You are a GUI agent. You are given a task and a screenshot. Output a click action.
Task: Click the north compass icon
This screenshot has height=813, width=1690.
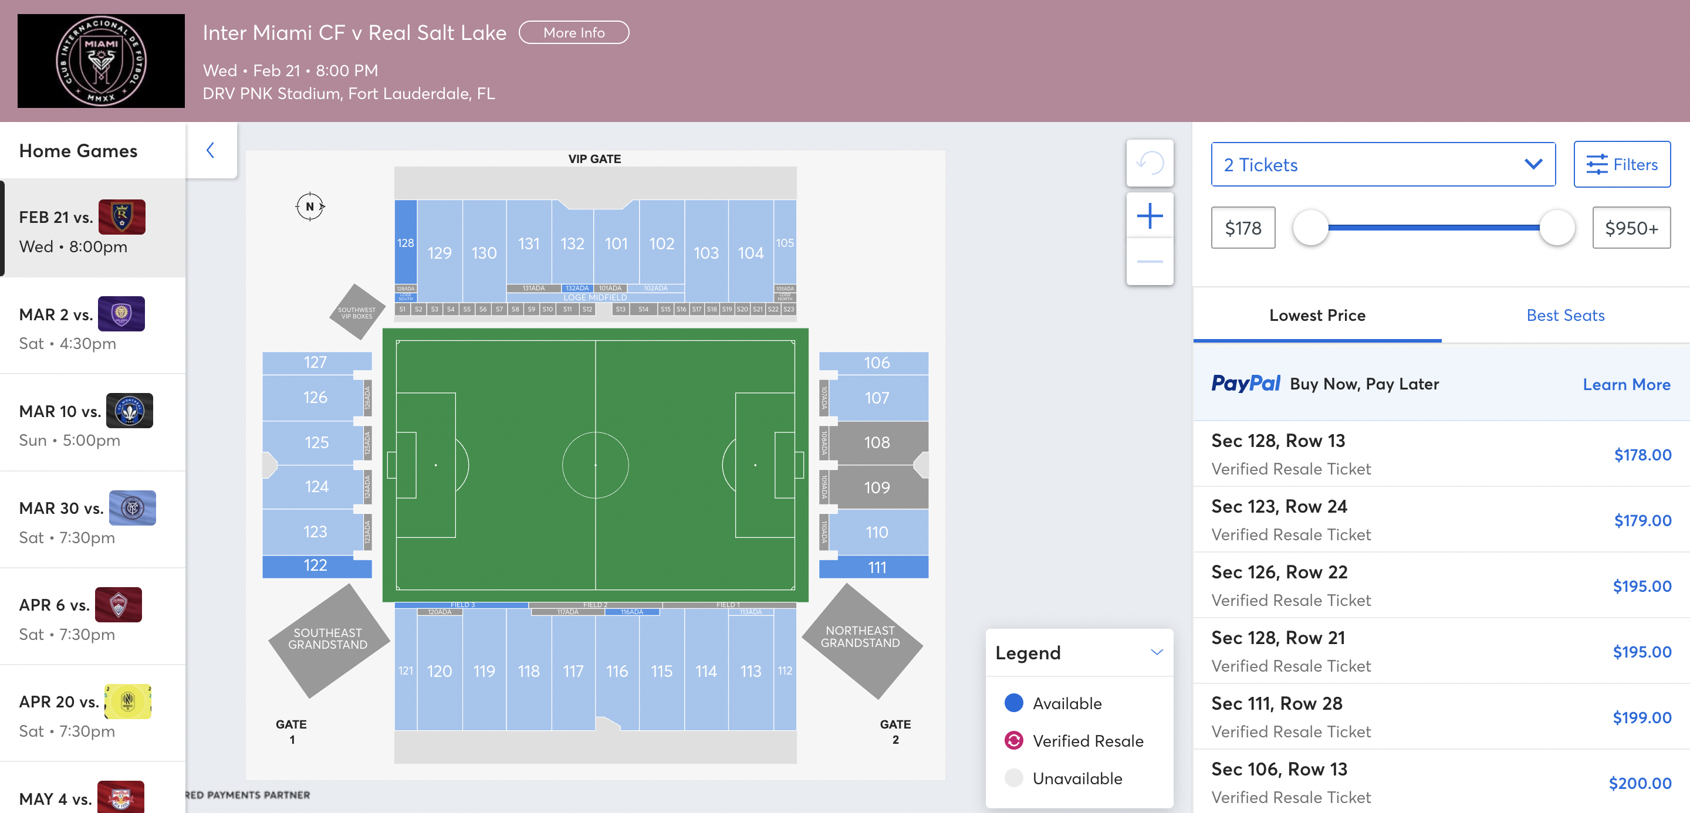(x=310, y=206)
